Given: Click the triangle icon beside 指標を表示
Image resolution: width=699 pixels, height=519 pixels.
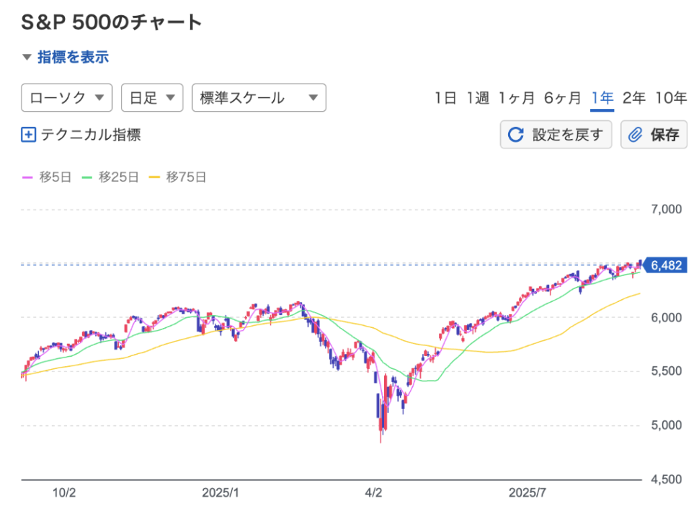Looking at the screenshot, I should tap(27, 57).
